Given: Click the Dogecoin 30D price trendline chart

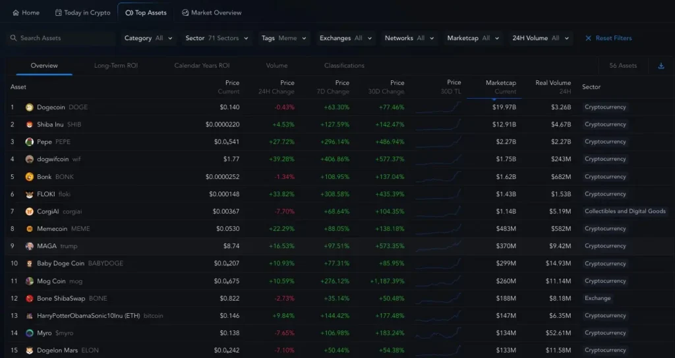Looking at the screenshot, I should (438, 107).
